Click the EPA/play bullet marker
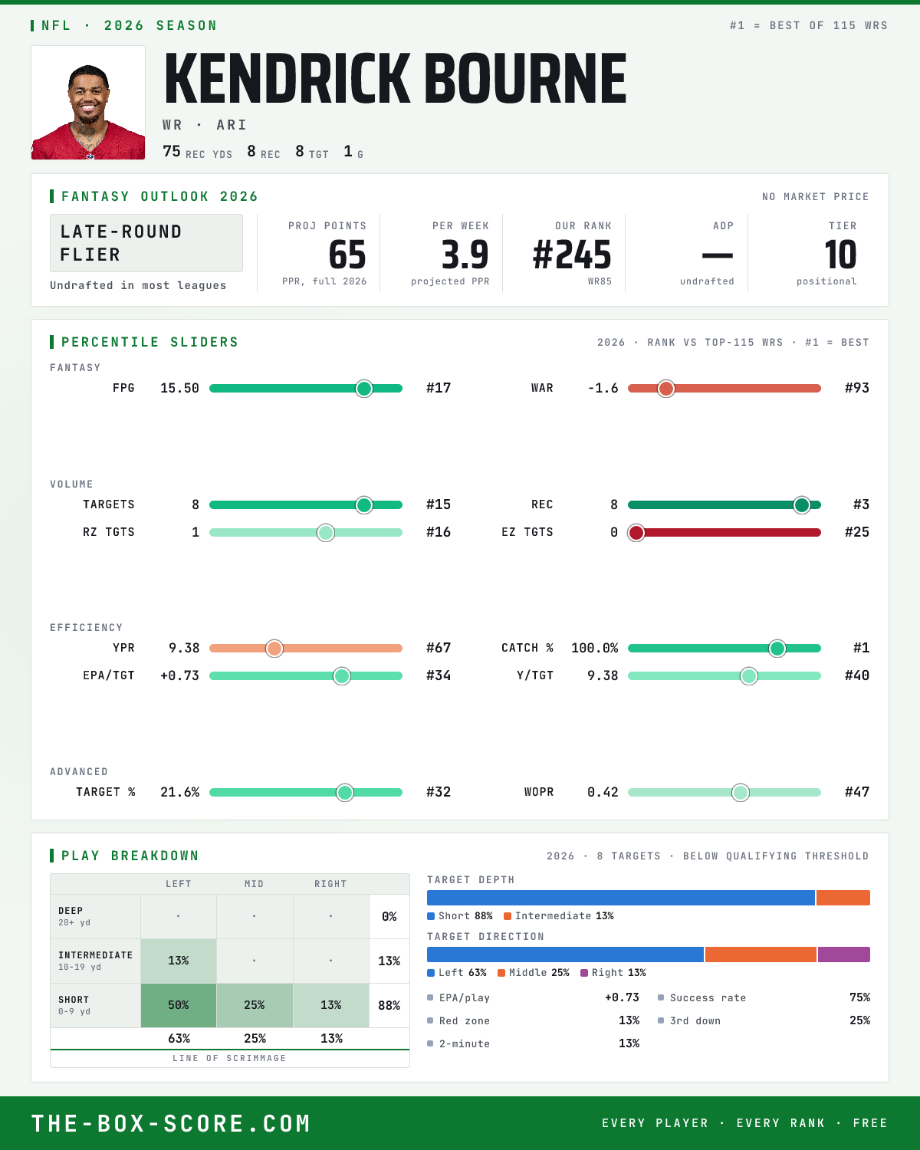The image size is (920, 1150). (x=430, y=998)
